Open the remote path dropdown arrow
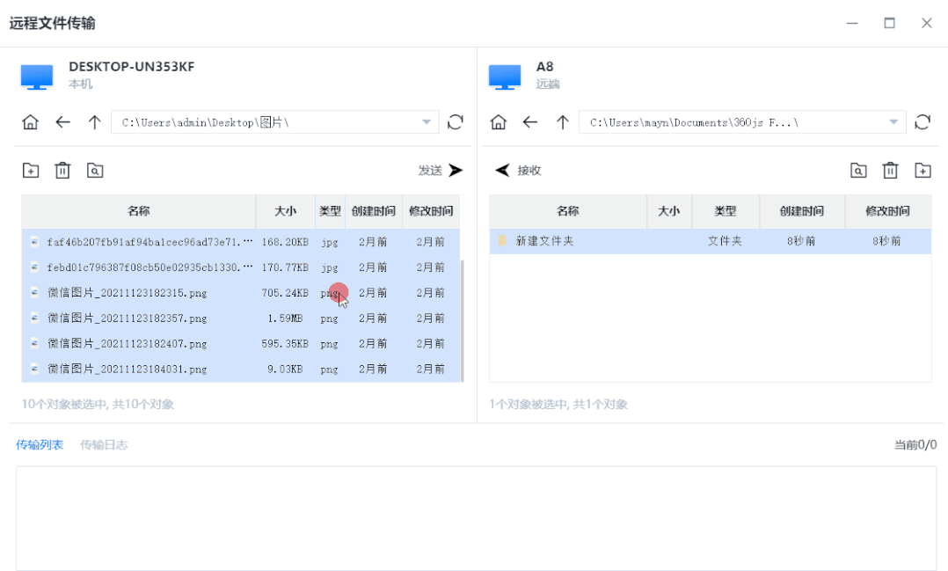Screen dimensions: 948x571 [x=892, y=122]
